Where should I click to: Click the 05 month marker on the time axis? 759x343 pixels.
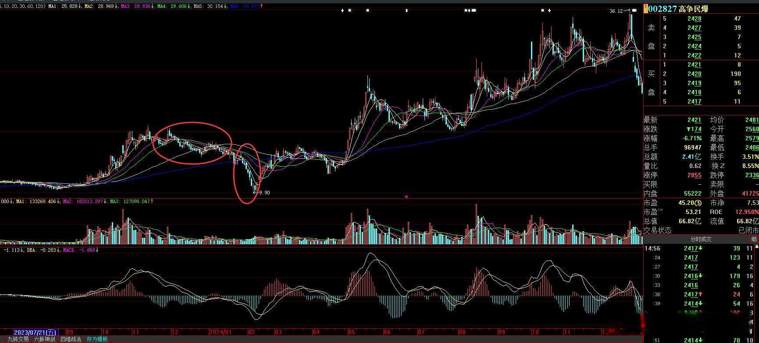[352, 332]
